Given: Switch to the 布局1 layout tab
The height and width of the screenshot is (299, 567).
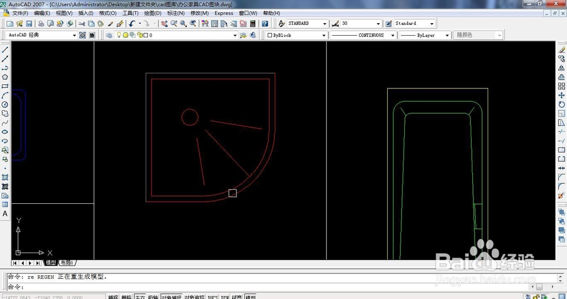Looking at the screenshot, I should point(67,263).
